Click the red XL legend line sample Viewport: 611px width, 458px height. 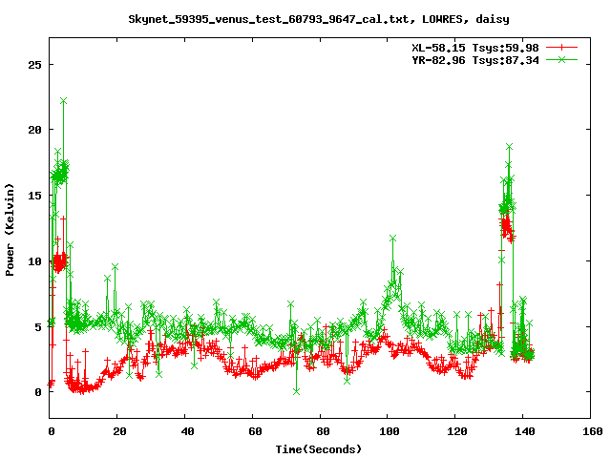coord(561,48)
